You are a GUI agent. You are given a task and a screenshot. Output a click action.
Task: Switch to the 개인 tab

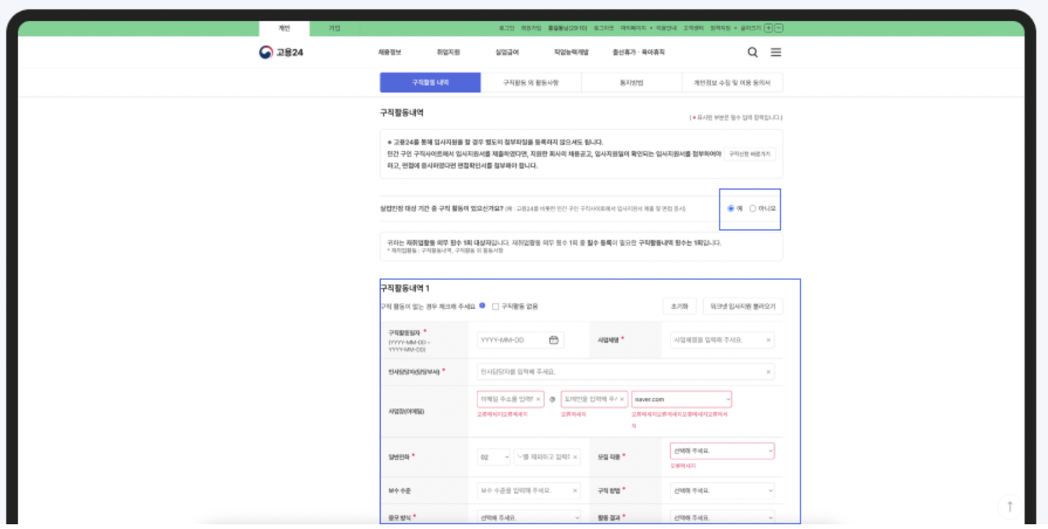[x=284, y=28]
